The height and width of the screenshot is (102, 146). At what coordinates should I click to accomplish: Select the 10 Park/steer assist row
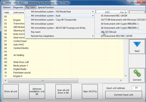63,73
